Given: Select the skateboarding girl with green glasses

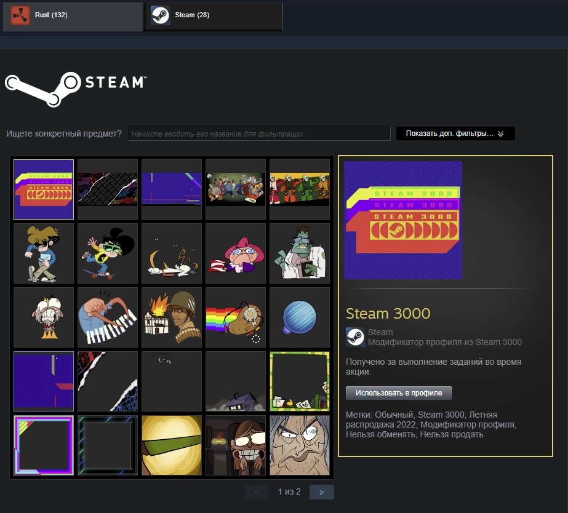Looking at the screenshot, I should (x=108, y=253).
